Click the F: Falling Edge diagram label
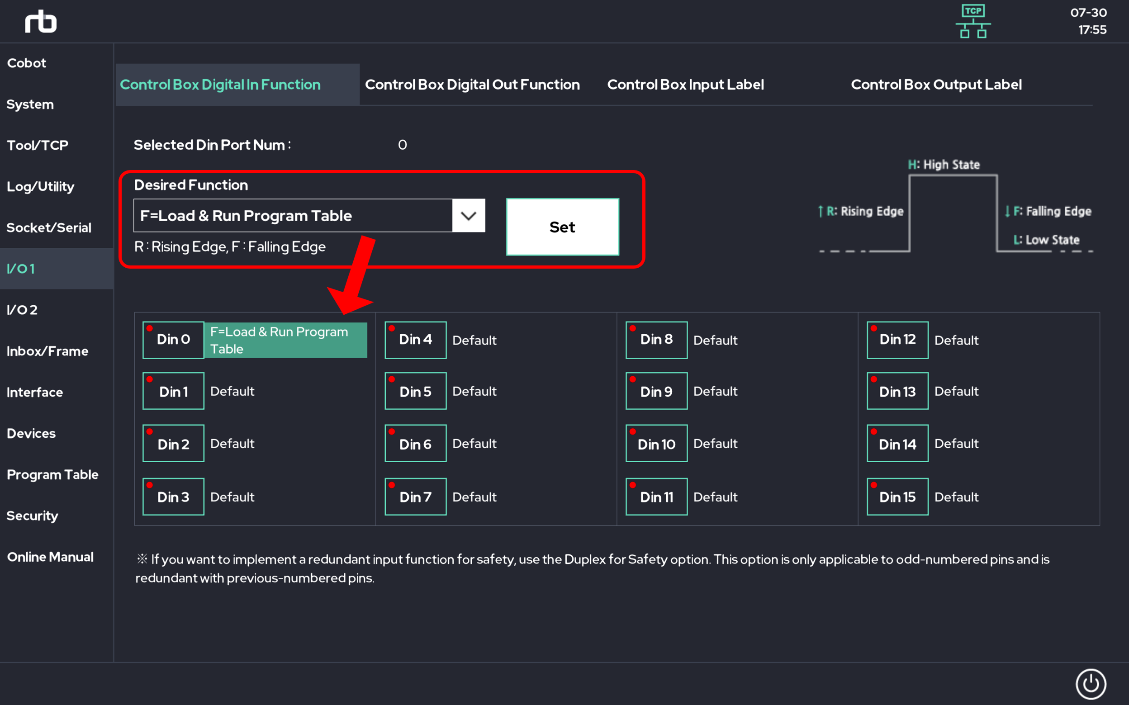 [1048, 211]
